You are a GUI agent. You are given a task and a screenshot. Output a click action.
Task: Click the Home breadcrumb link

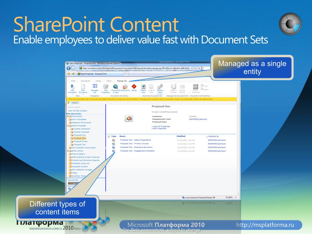pyautogui.click(x=75, y=103)
